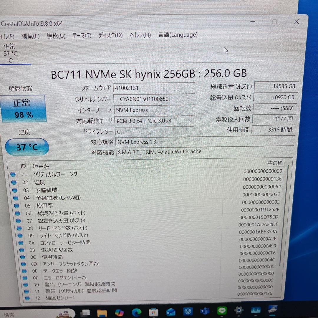The width and height of the screenshot is (318, 318).
Task: Click the taskbar 検索 search box
Action: coord(37,314)
